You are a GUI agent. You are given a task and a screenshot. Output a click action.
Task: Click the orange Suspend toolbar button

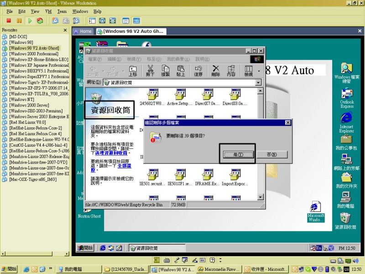[19, 21]
